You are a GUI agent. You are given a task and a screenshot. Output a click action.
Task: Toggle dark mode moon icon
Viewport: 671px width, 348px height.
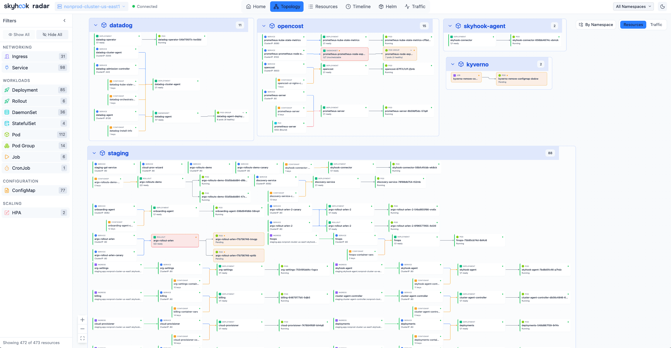[x=662, y=7]
